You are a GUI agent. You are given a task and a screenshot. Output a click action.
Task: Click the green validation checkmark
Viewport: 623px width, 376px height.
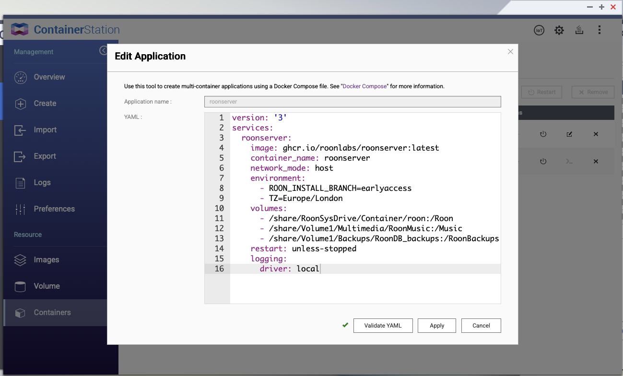tap(345, 325)
